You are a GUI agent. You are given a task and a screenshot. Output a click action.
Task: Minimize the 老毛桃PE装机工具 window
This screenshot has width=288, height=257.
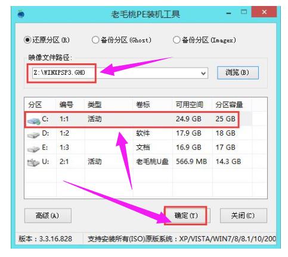pyautogui.click(x=228, y=13)
